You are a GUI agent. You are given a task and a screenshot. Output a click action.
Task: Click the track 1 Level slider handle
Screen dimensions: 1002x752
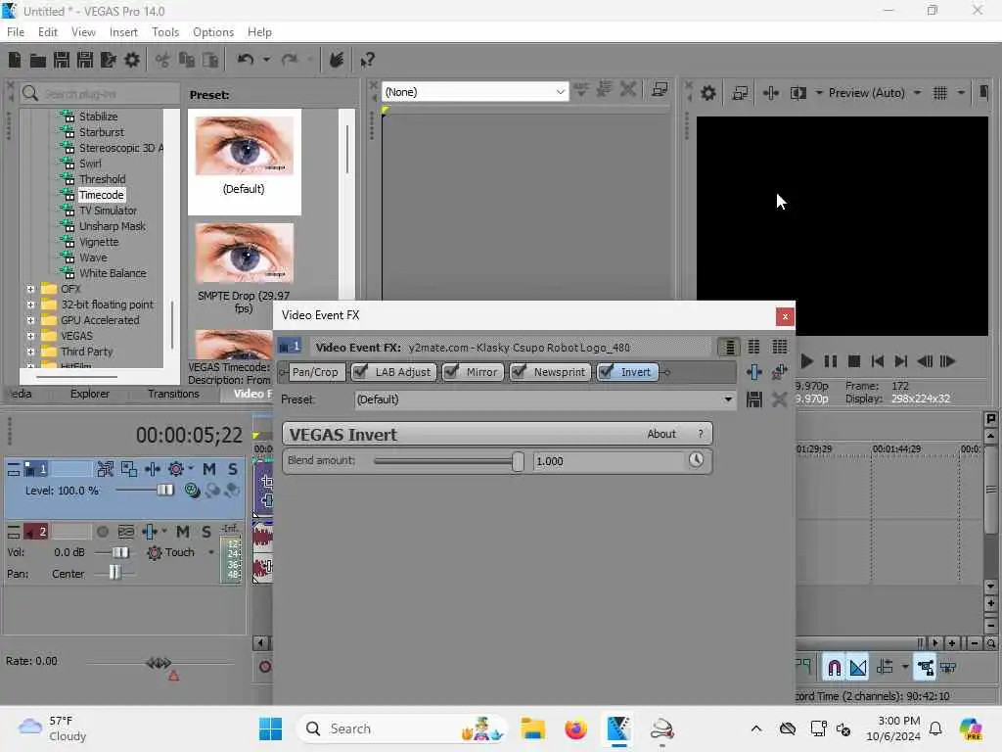pyautogui.click(x=164, y=490)
